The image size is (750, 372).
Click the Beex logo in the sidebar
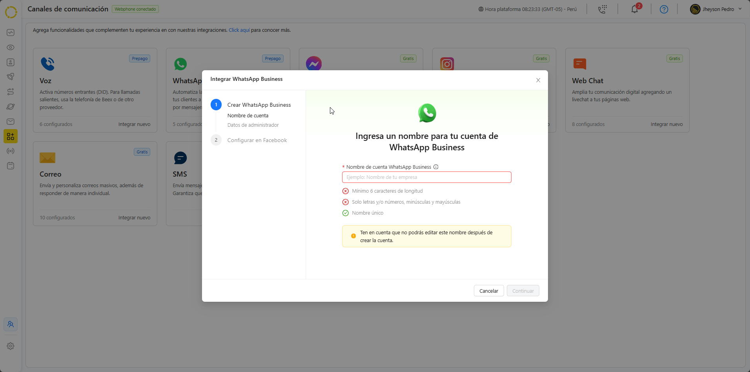(x=11, y=12)
